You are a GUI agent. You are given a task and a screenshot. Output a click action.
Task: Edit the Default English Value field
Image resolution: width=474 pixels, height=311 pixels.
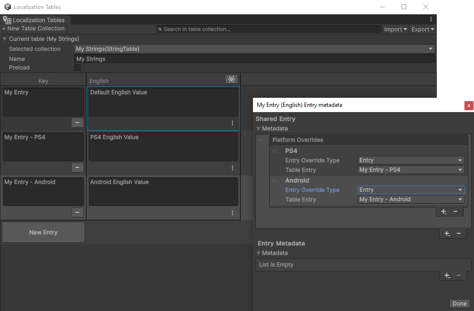[163, 102]
